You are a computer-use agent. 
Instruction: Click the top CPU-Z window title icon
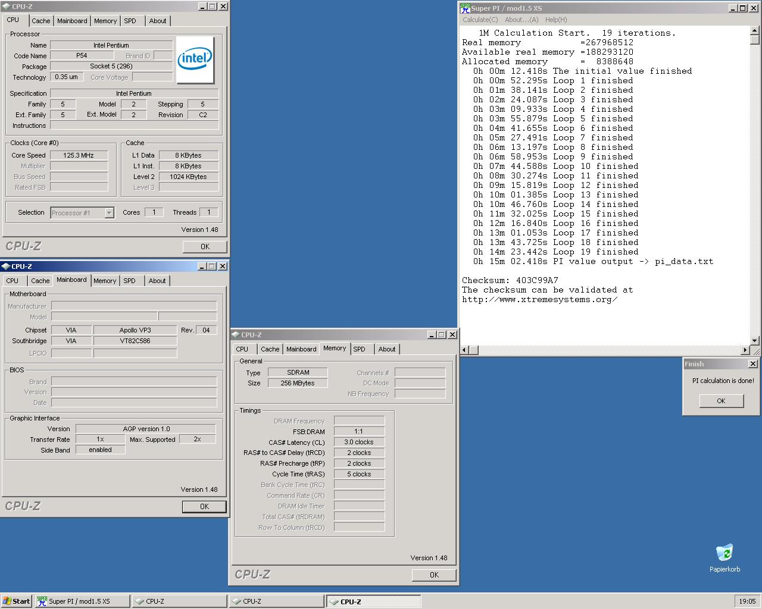tap(7, 7)
